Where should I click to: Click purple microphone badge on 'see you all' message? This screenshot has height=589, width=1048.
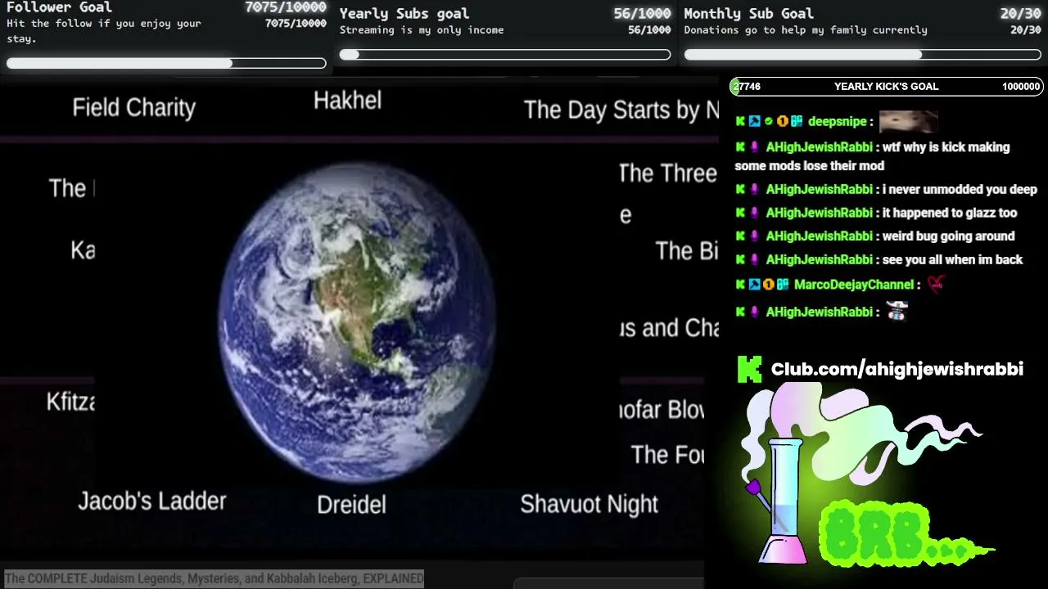pos(754,259)
